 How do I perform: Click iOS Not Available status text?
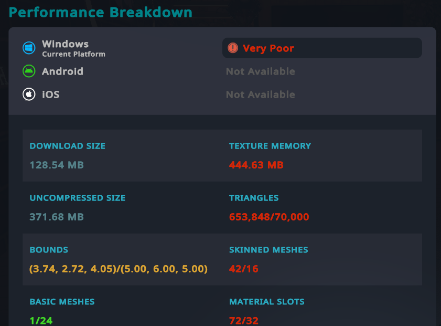tap(261, 94)
